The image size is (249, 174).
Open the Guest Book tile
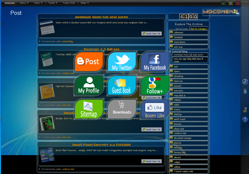click(122, 85)
